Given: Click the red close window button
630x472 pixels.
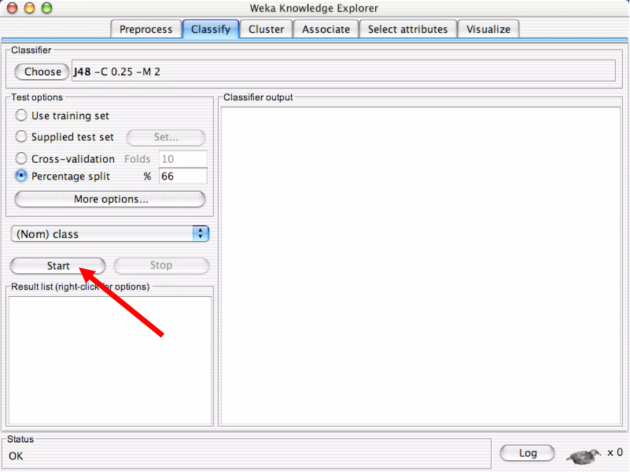Looking at the screenshot, I should tap(12, 8).
